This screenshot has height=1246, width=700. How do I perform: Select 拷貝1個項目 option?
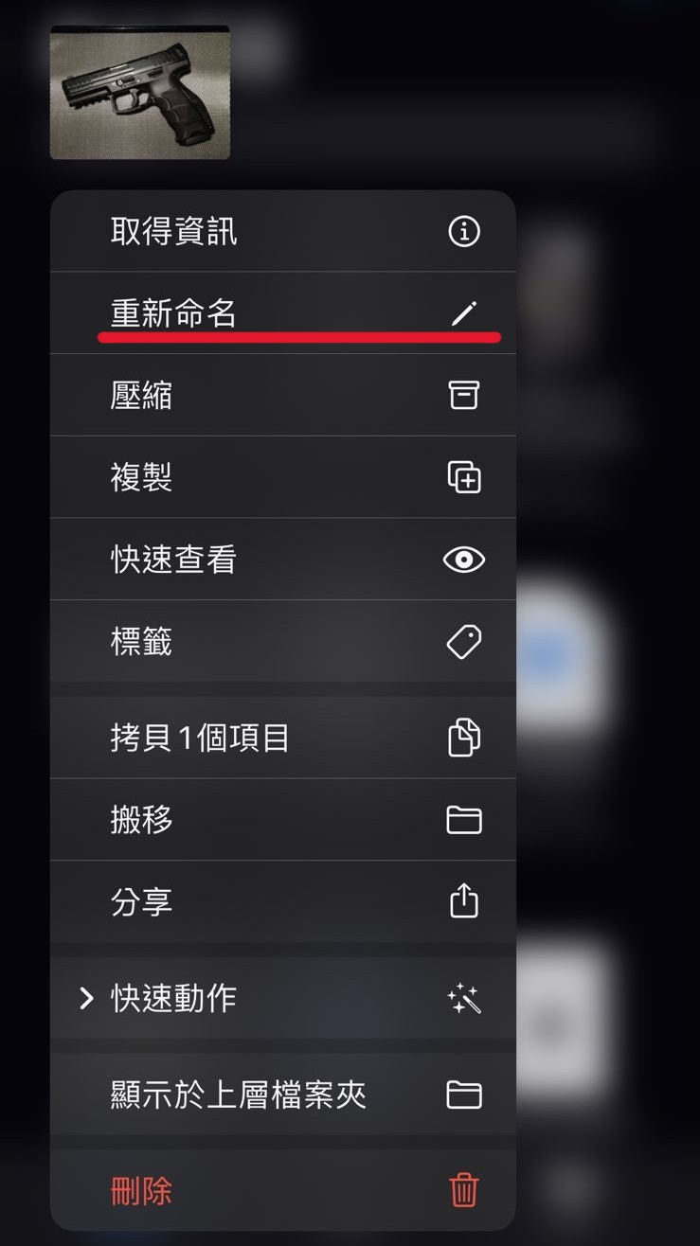(283, 738)
